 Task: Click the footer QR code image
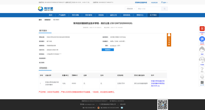click(x=163, y=104)
